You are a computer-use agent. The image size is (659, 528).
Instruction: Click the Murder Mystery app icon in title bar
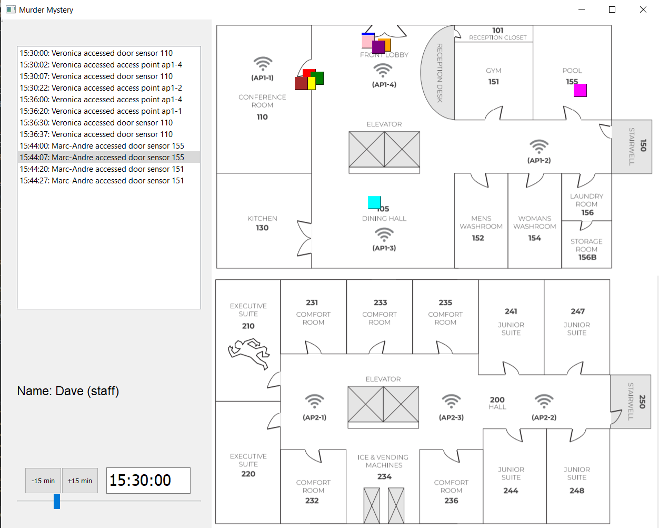coord(11,9)
